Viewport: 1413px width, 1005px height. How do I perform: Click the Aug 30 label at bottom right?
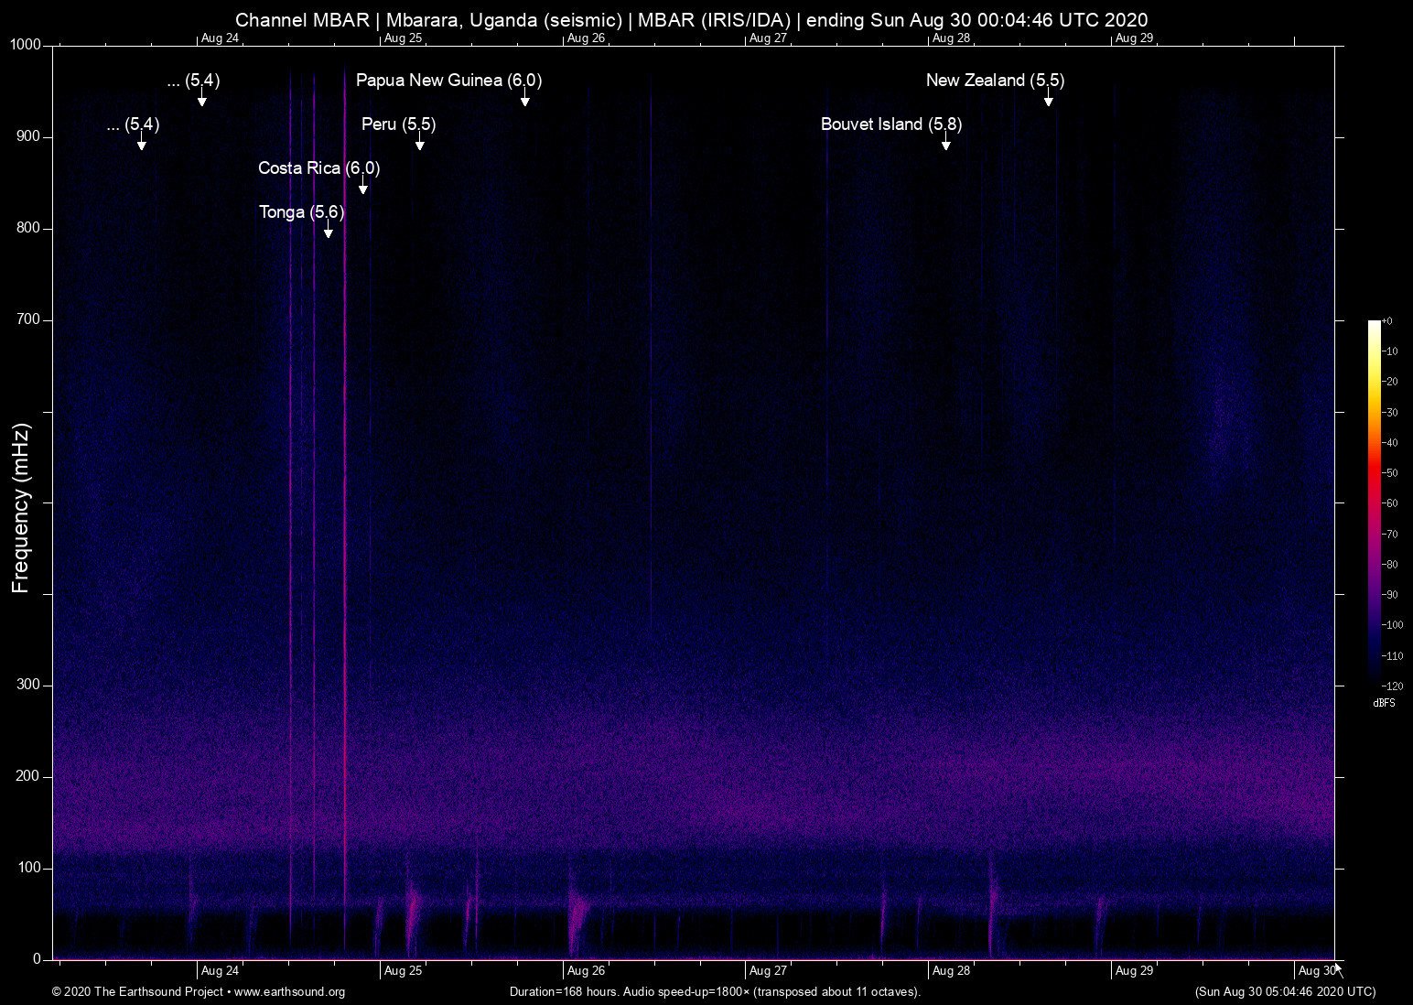(x=1316, y=970)
